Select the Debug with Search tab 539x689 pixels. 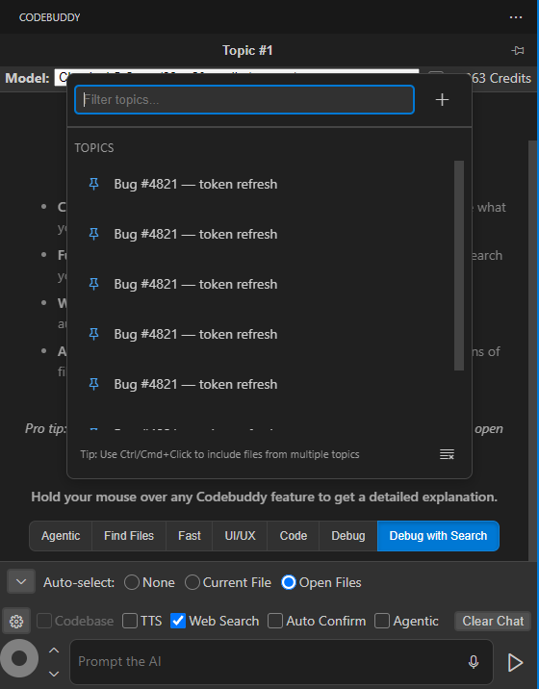[438, 536]
